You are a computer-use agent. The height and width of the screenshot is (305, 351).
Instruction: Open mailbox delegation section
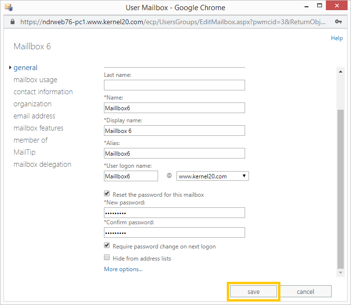[43, 164]
